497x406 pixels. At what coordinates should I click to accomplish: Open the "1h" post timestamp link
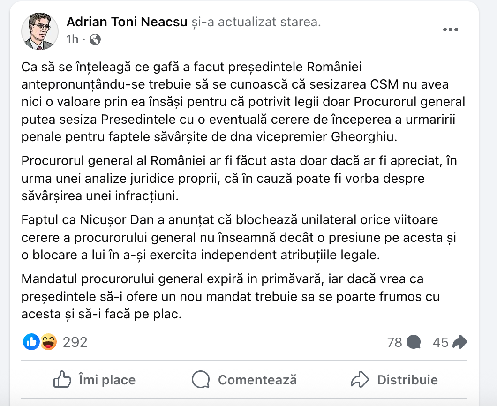tap(72, 39)
